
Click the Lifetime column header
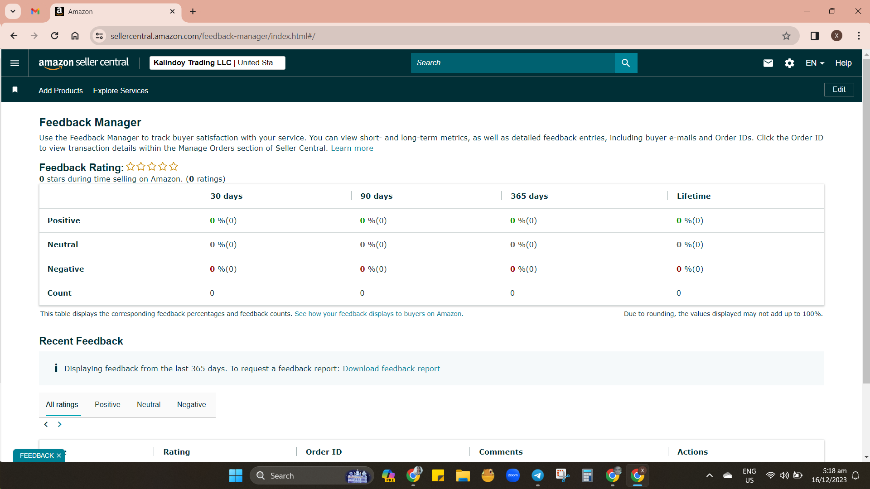tap(693, 196)
